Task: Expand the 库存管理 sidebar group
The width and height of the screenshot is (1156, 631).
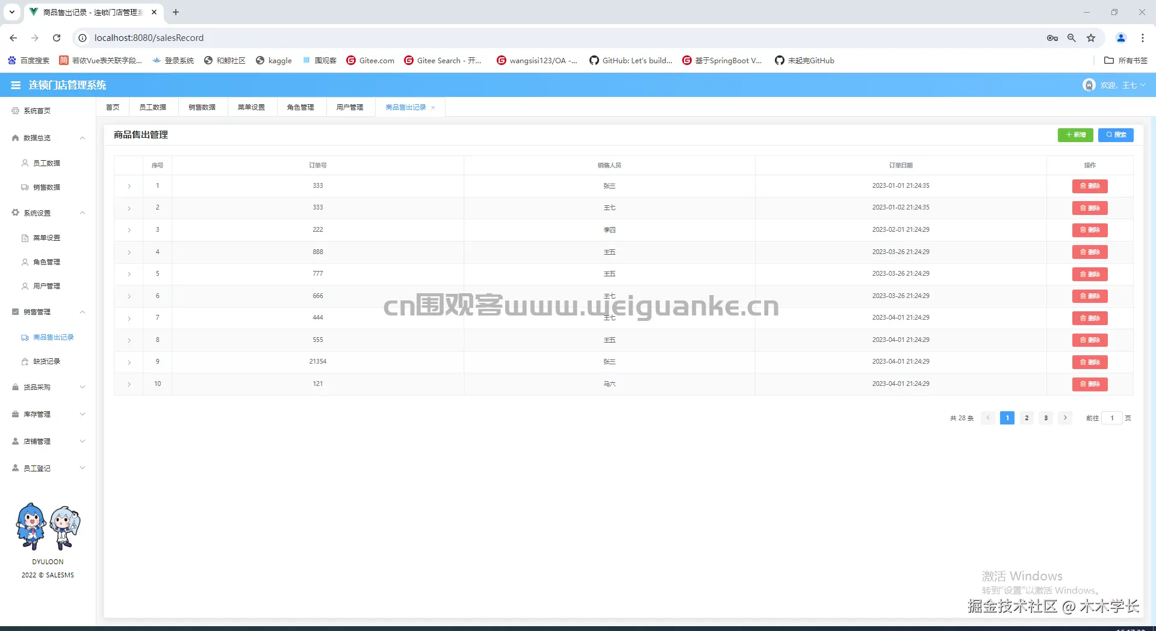Action: click(x=48, y=414)
